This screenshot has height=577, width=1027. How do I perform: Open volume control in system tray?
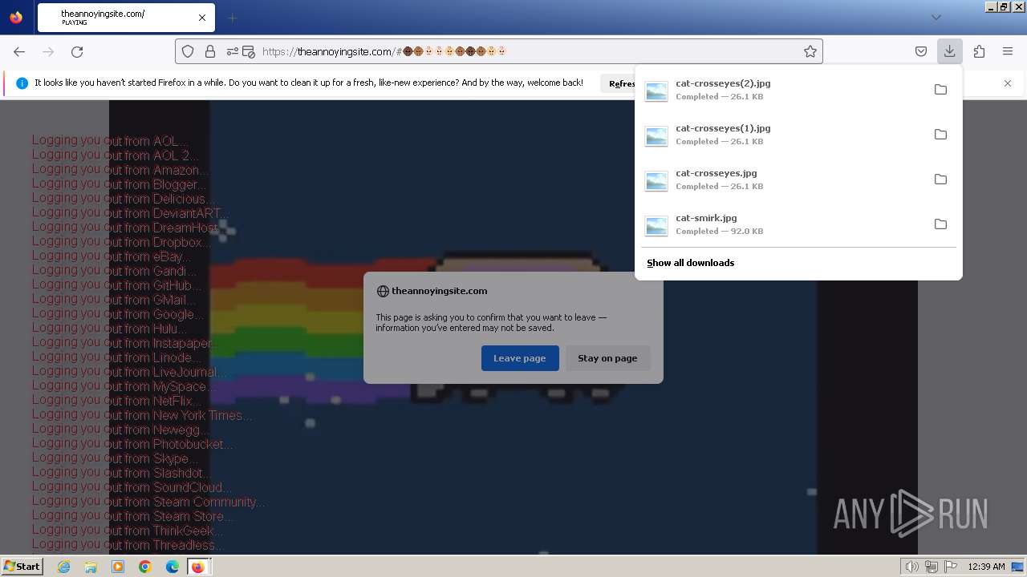point(911,567)
